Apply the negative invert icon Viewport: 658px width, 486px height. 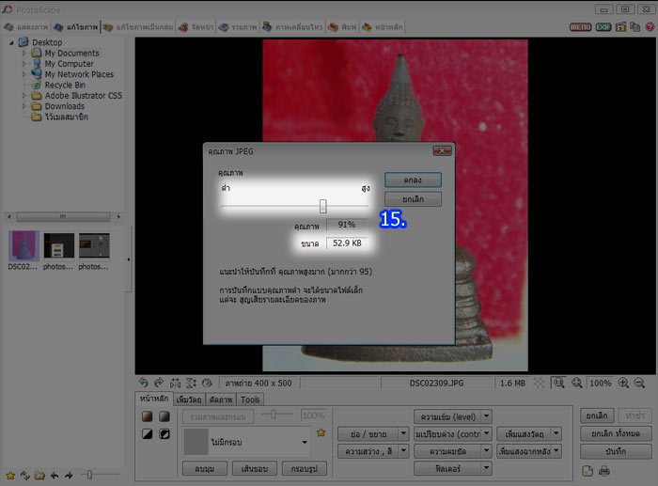(164, 434)
